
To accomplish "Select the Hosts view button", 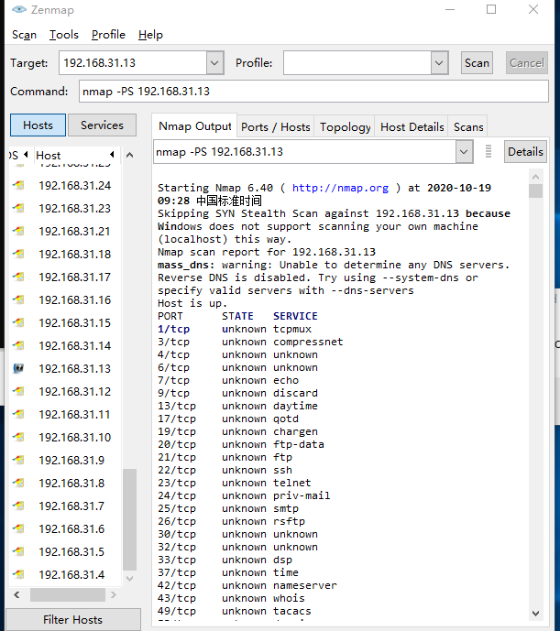I will pos(38,125).
